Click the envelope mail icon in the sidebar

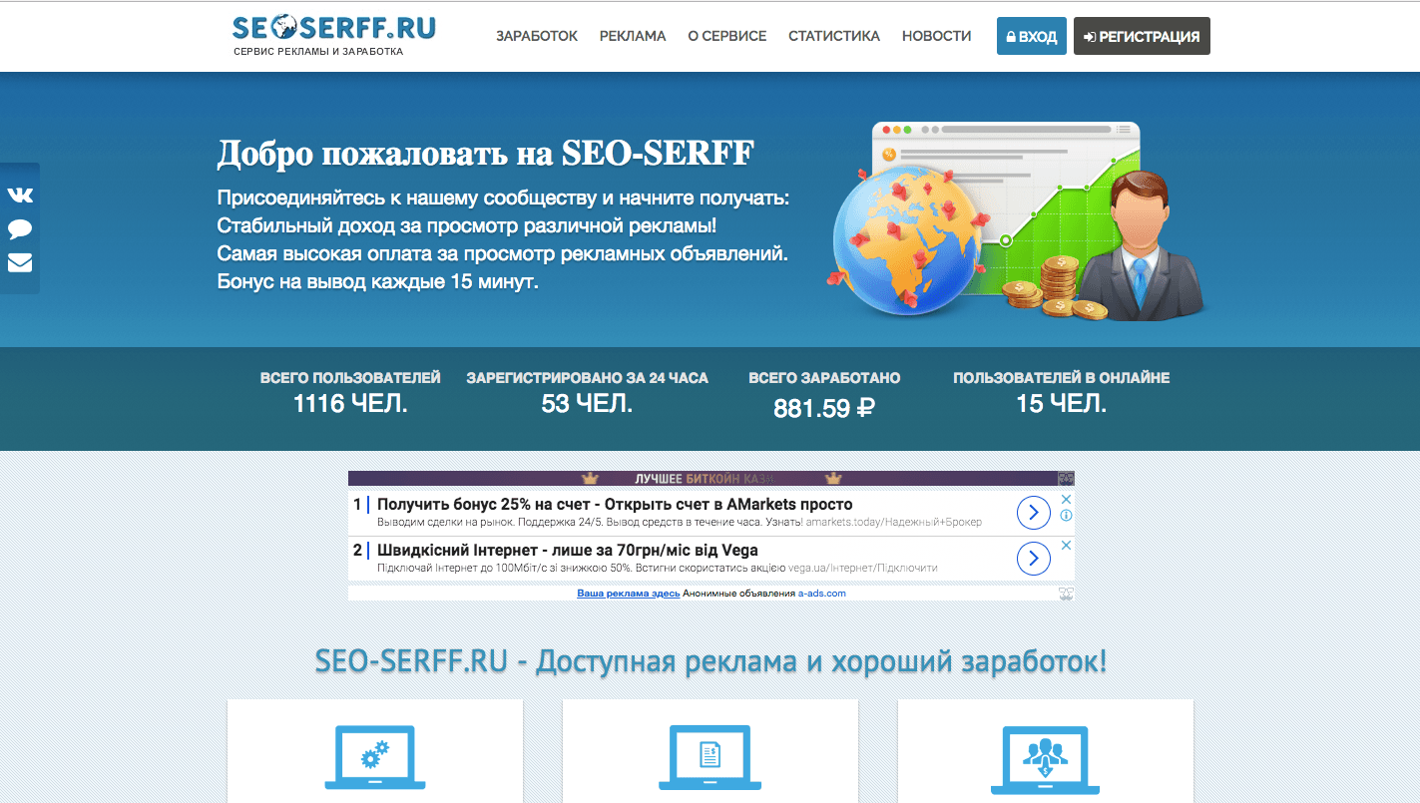pyautogui.click(x=19, y=262)
